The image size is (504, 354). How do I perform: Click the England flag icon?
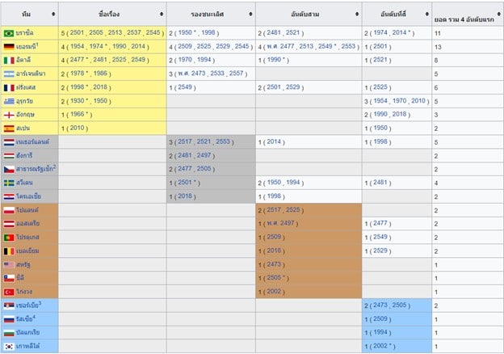[9, 115]
